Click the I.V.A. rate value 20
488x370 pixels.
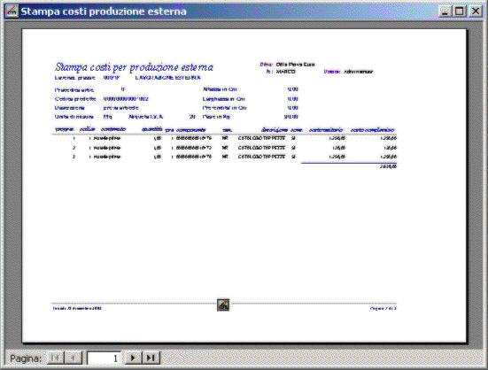click(192, 117)
